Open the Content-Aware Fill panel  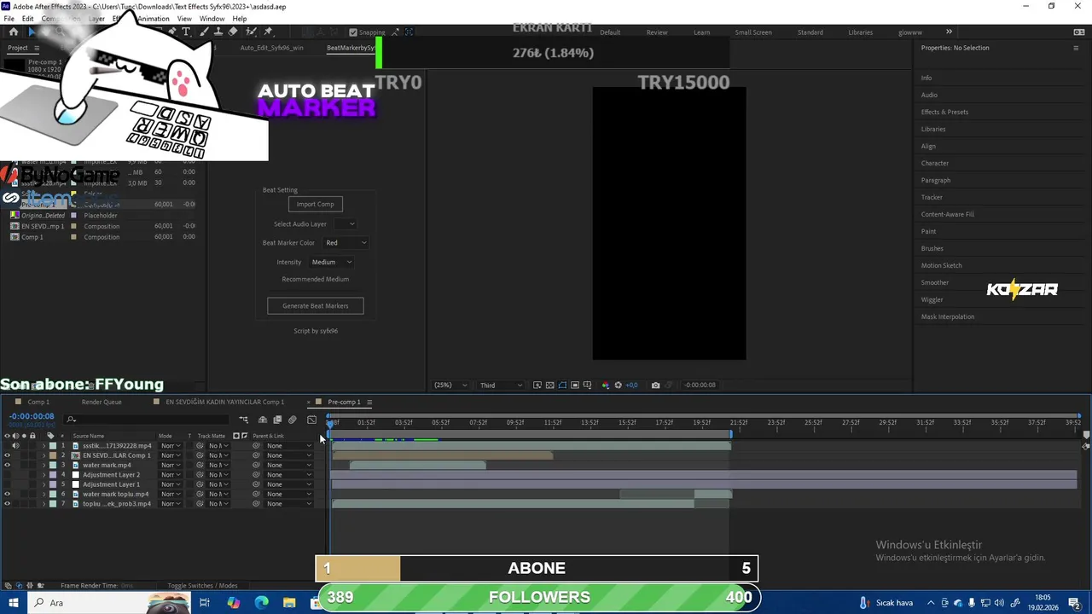click(947, 215)
